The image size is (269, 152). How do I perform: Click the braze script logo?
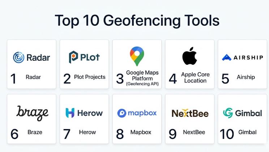point(32,113)
